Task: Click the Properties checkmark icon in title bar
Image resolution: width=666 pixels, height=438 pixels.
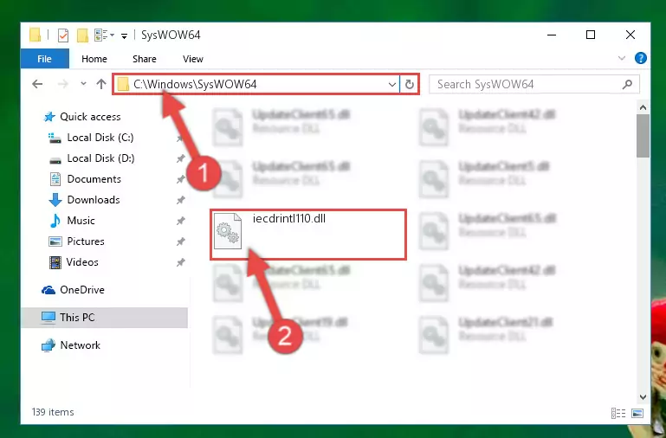Action: pos(63,35)
